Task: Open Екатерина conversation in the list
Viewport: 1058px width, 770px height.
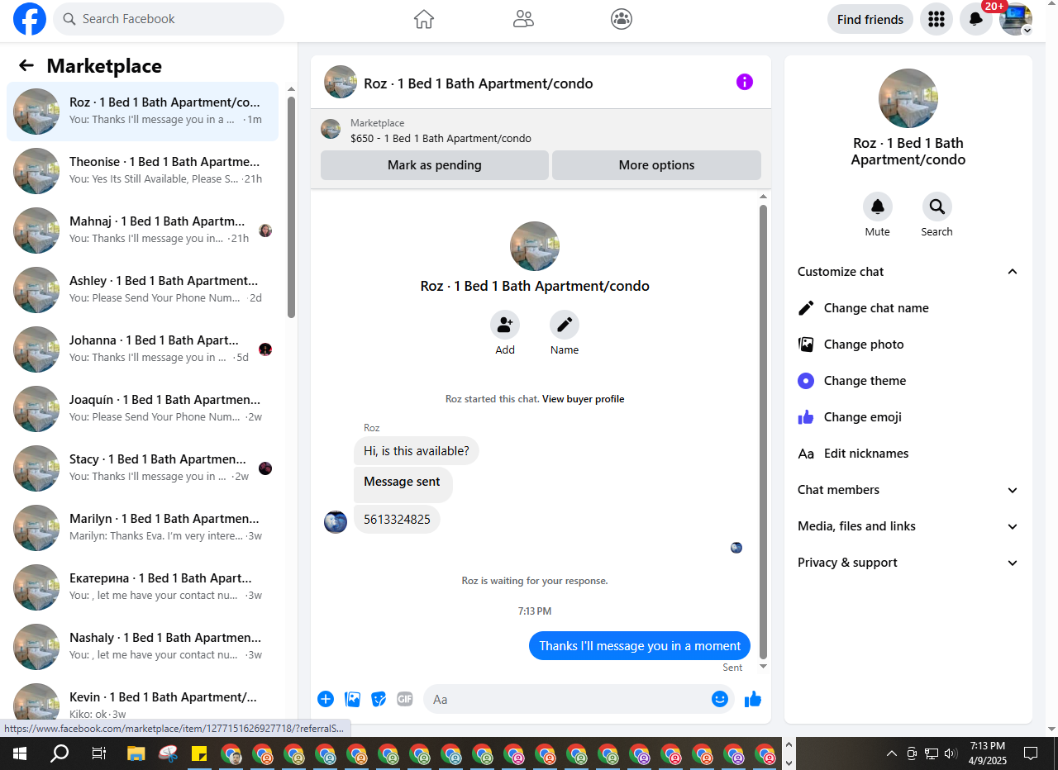Action: [142, 587]
